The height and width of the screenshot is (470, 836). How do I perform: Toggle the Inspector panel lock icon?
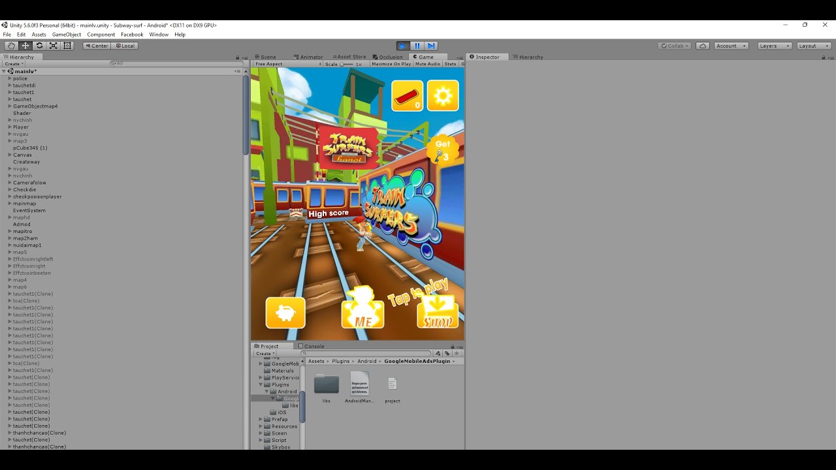(823, 57)
